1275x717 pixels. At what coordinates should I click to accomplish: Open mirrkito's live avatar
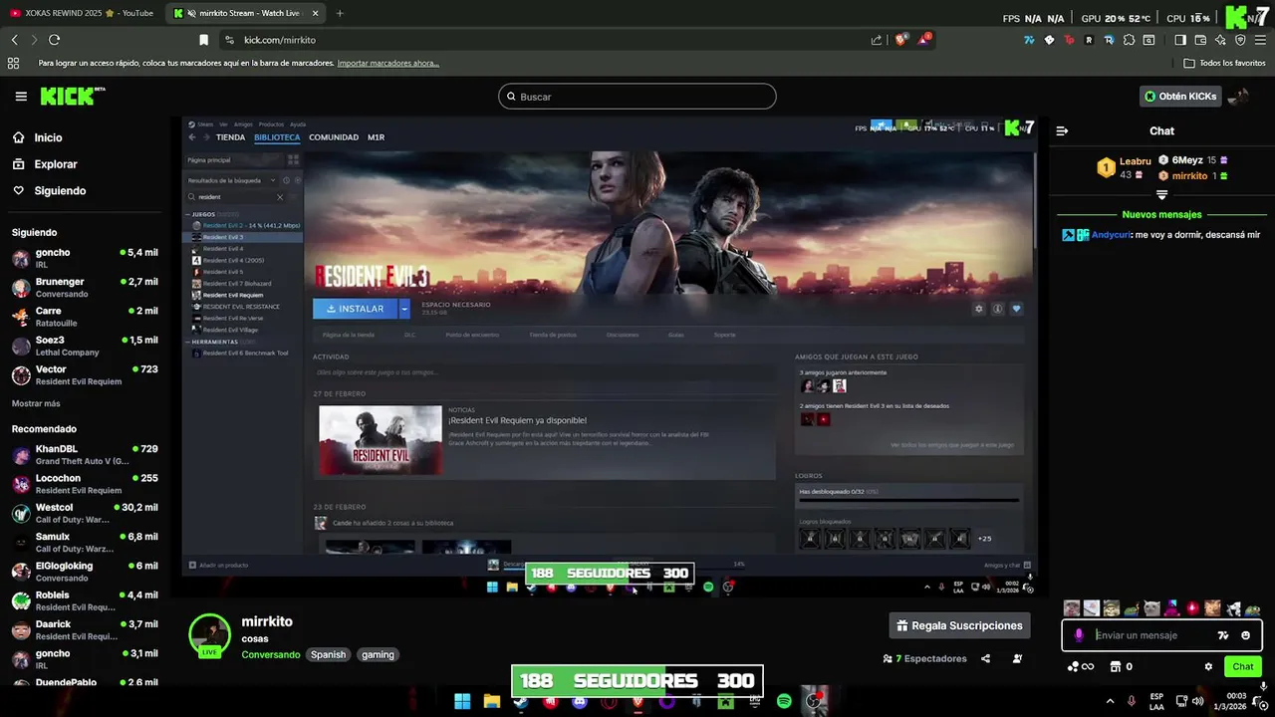pos(210,635)
